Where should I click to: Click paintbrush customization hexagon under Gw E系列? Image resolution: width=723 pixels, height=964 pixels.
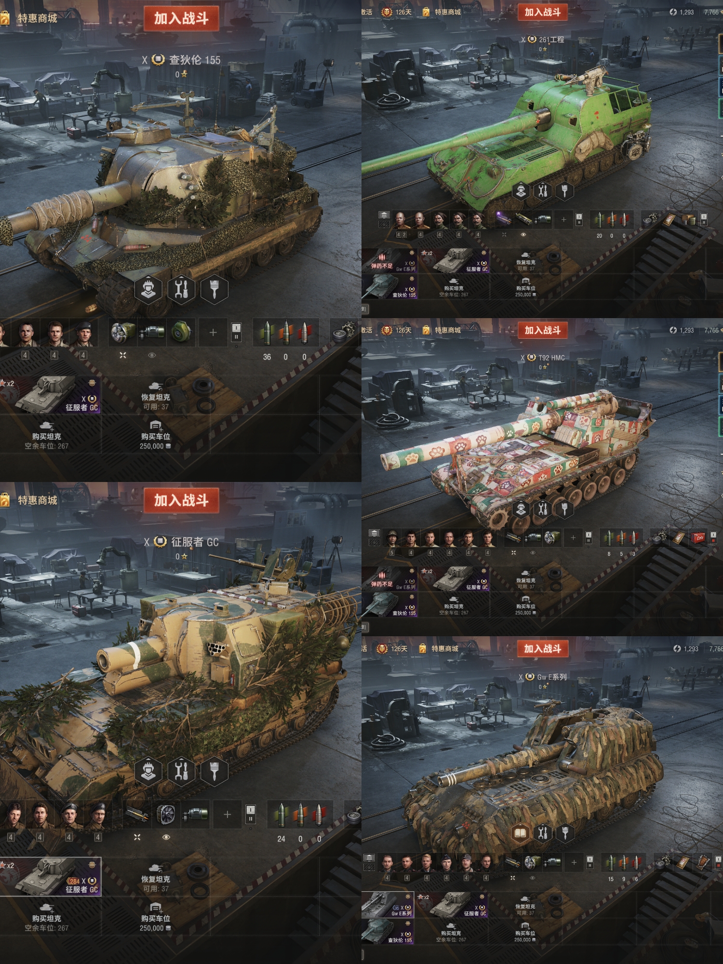pyautogui.click(x=565, y=832)
